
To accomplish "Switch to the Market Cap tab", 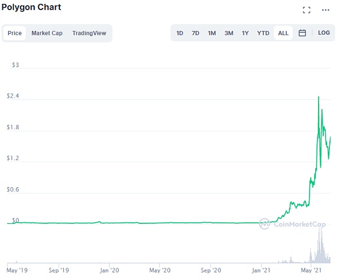I will pos(47,33).
